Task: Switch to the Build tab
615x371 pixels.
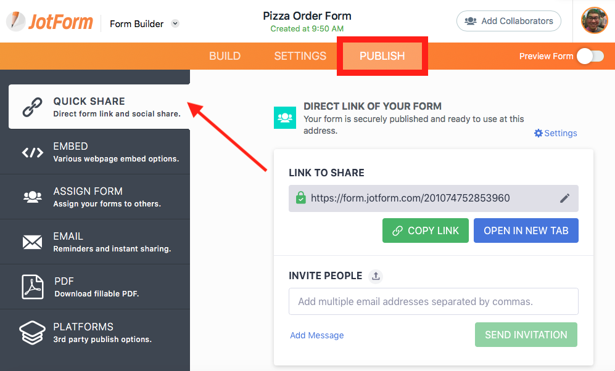Action: [225, 56]
